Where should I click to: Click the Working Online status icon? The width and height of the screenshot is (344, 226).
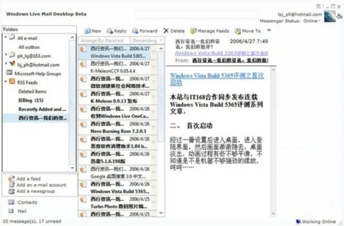(x=298, y=221)
